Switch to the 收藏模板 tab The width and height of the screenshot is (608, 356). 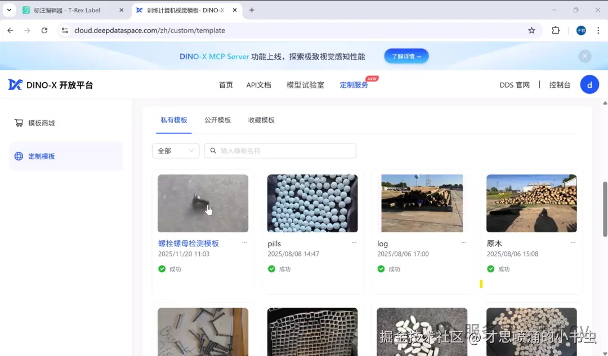click(x=261, y=120)
